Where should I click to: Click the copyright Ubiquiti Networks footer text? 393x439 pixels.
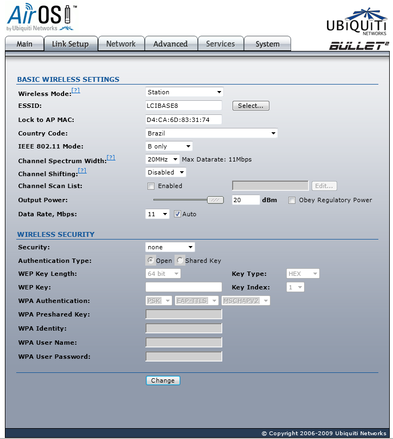tap(324, 434)
